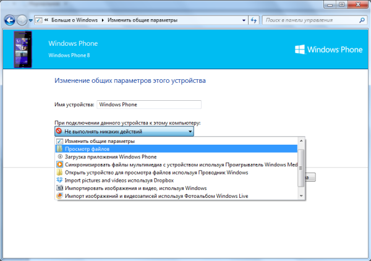Click the dropdown list scrollbar thumb
The image size is (371, 261).
coord(301,168)
